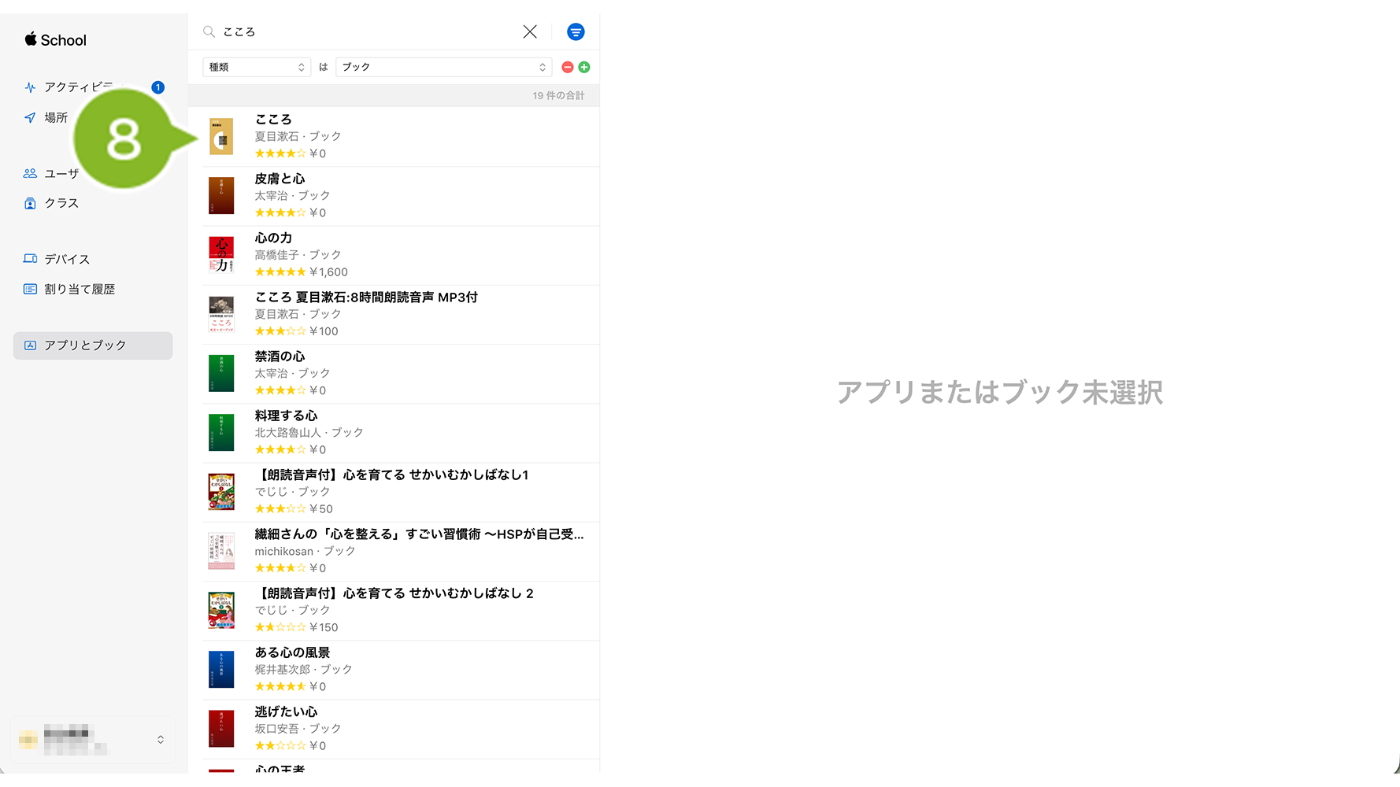Click the blue filter icon beside search

576,32
